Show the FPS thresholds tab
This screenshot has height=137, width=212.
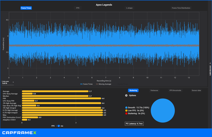pos(175,90)
